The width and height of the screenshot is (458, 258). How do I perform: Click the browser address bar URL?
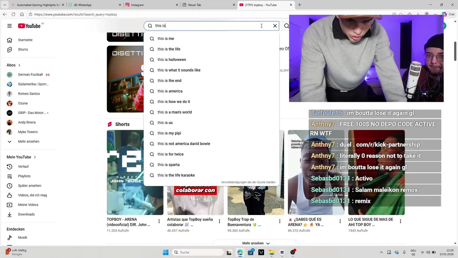click(x=75, y=14)
